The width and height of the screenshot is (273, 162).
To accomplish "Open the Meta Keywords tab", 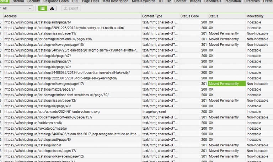I will [144, 1].
